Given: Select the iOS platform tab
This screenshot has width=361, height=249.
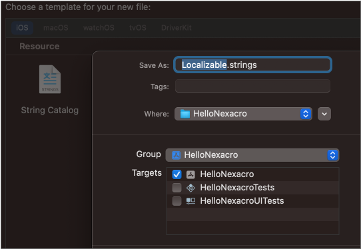Looking at the screenshot, I should click(x=22, y=28).
